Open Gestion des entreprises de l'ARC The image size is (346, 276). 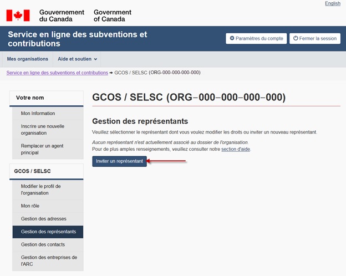click(x=49, y=260)
